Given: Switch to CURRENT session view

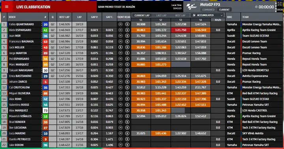Looking at the screenshot, I should point(224,10).
